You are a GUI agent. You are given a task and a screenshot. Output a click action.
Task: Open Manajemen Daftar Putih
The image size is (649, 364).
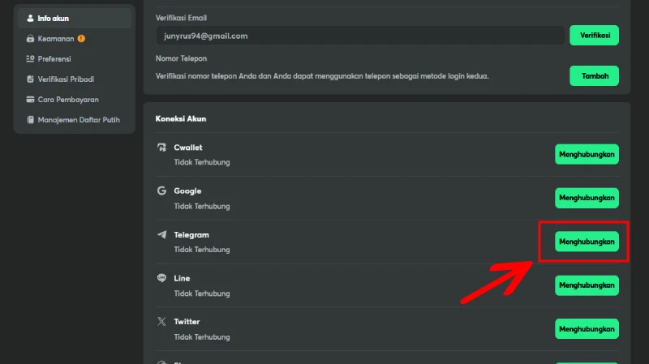[75, 119]
